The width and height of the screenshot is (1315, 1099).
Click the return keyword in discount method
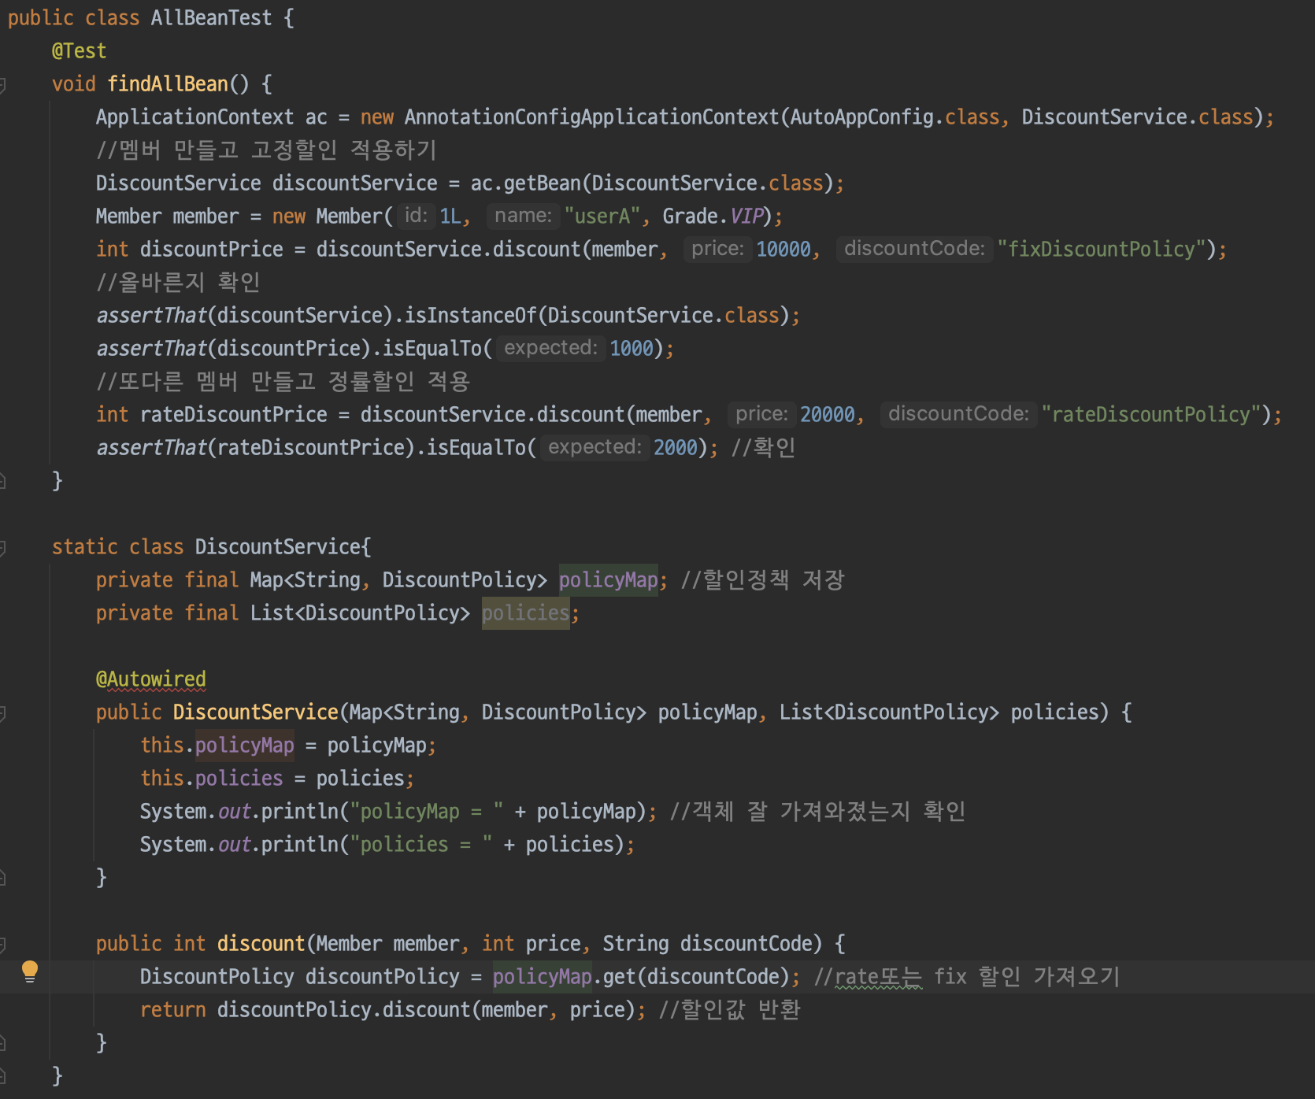click(x=172, y=1010)
